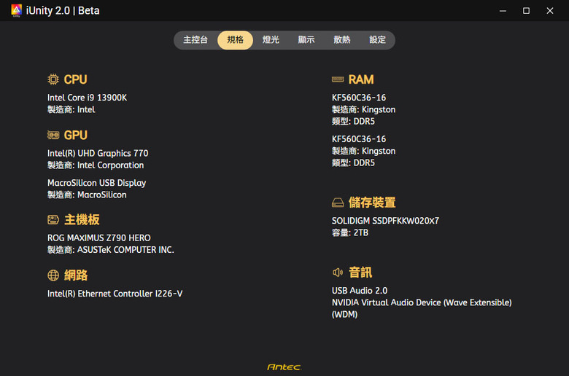
Task: Click the motherboard section icon
Action: (x=53, y=220)
